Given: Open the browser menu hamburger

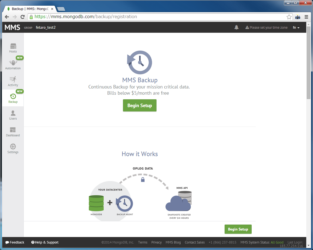Looking at the screenshot, I should click(307, 17).
